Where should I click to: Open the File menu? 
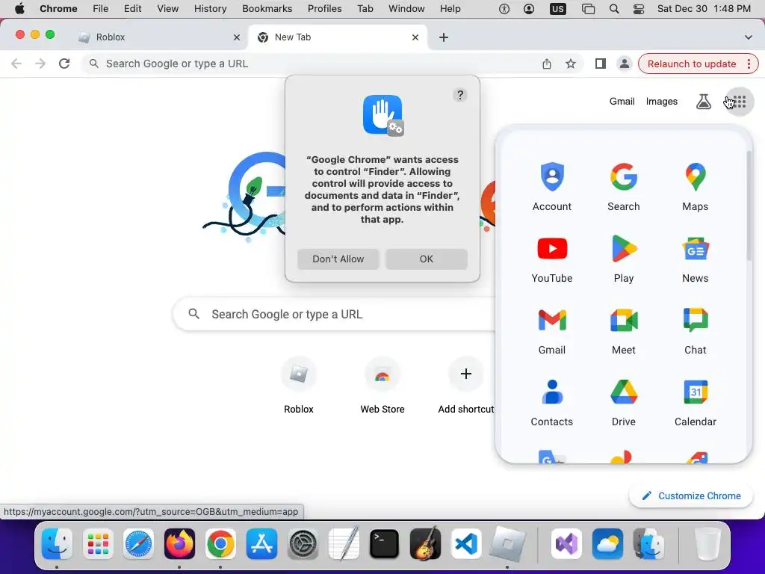[x=101, y=9]
